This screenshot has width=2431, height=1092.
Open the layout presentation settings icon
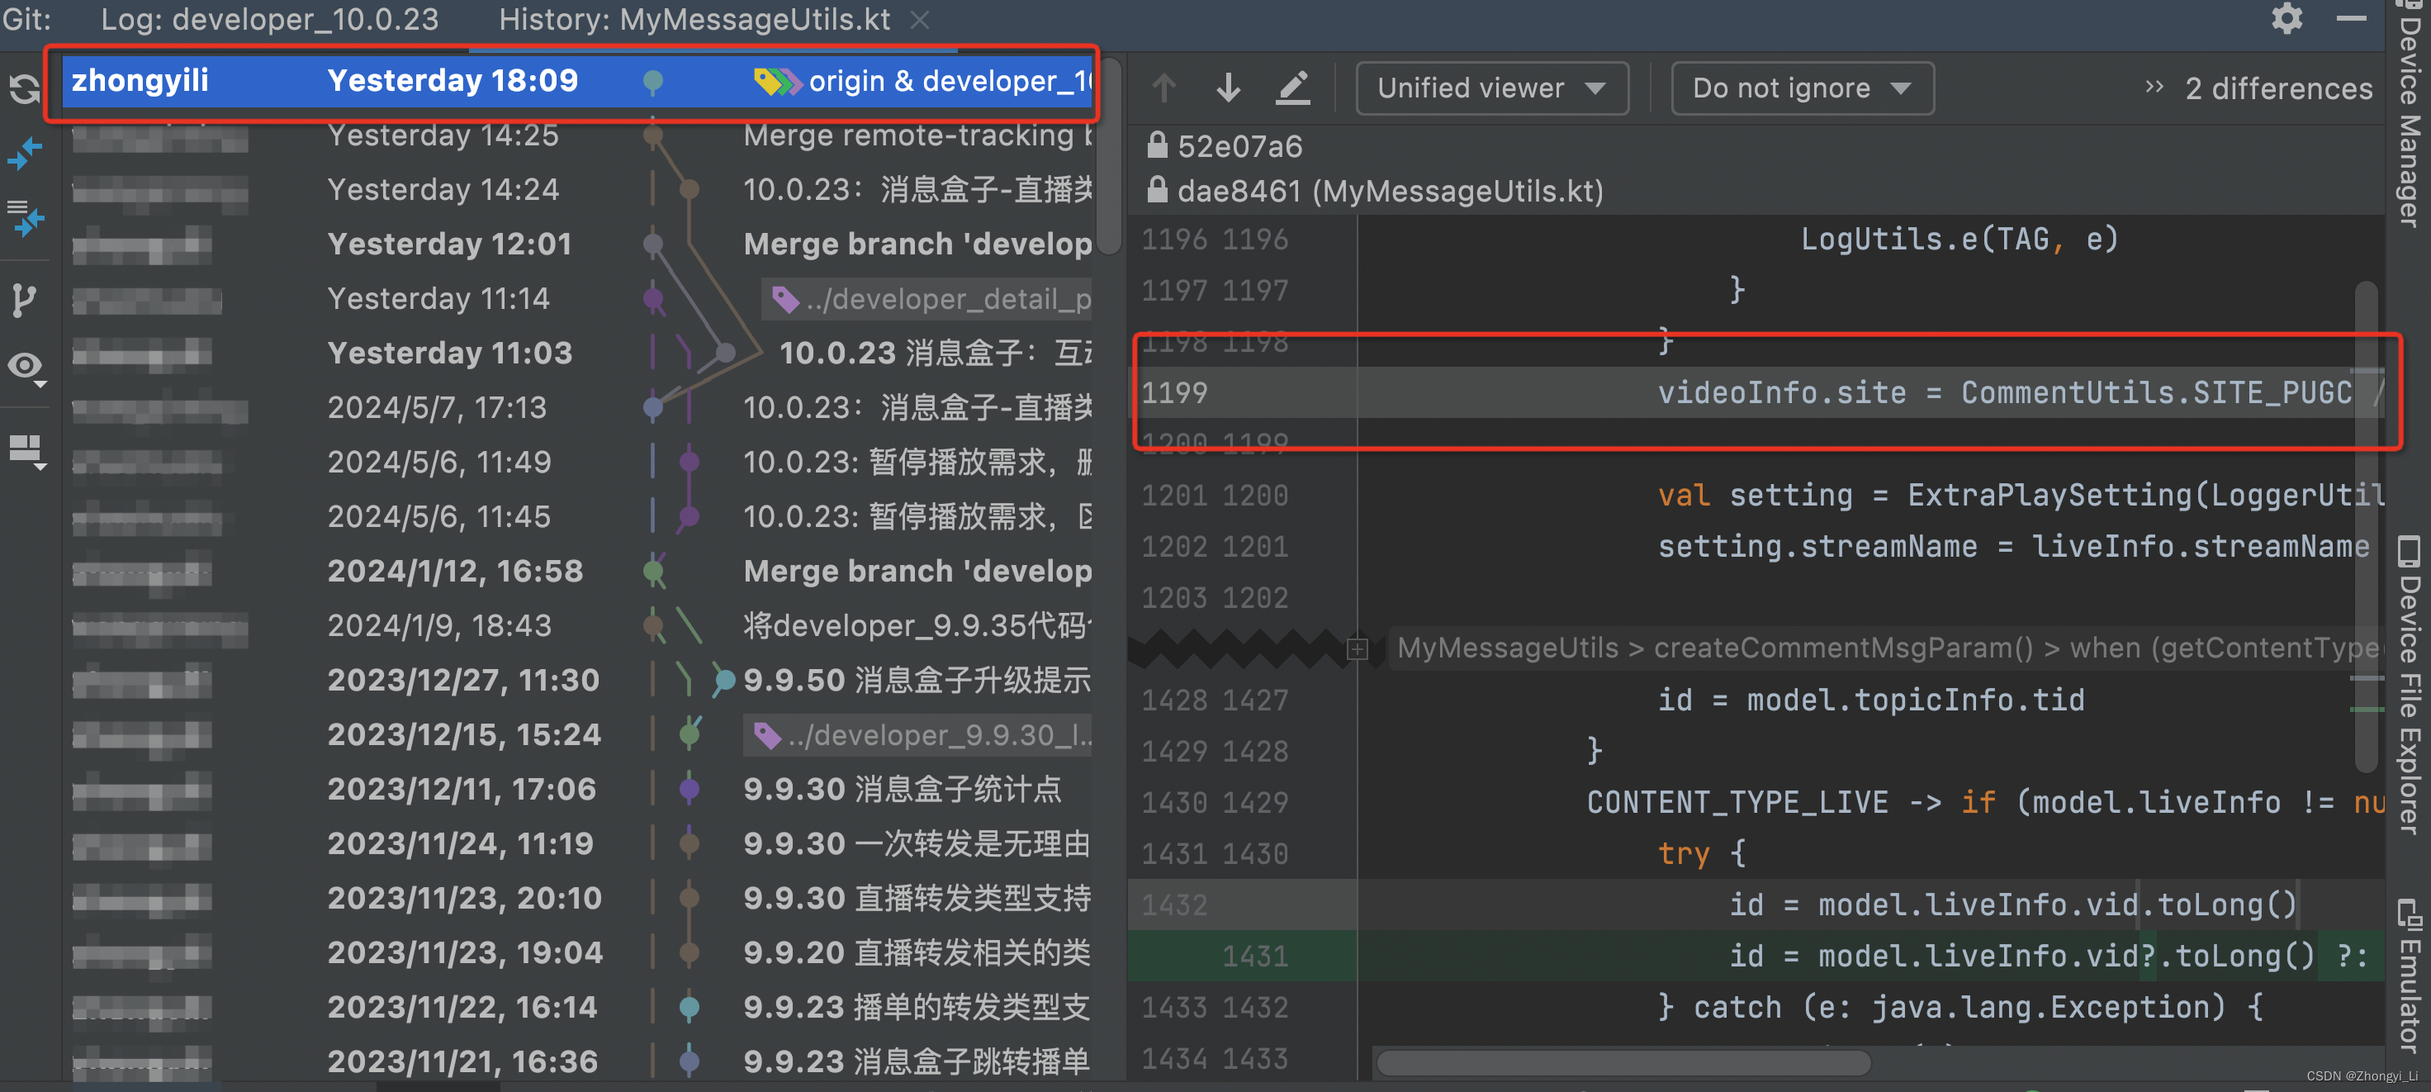pyautogui.click(x=26, y=451)
